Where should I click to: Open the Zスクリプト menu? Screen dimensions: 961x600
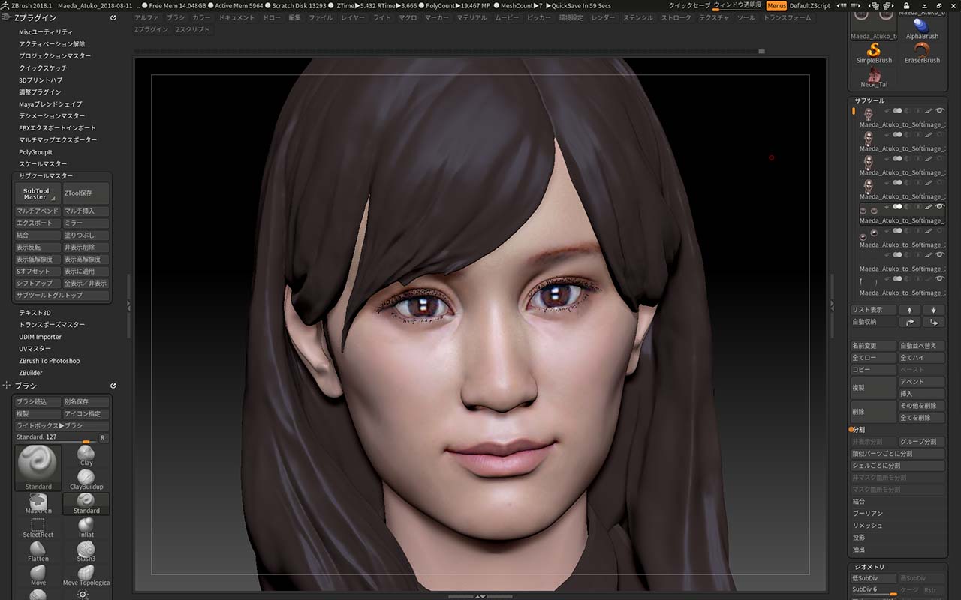click(193, 30)
